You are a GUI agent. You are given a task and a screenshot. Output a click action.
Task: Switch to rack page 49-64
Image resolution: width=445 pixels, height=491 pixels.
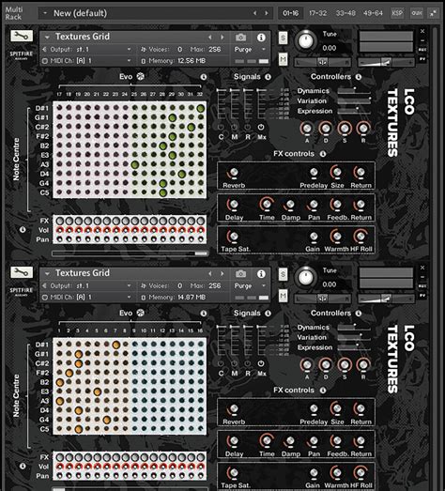373,13
